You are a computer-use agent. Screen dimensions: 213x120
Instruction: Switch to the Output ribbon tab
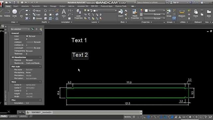pyautogui.click(x=62, y=6)
